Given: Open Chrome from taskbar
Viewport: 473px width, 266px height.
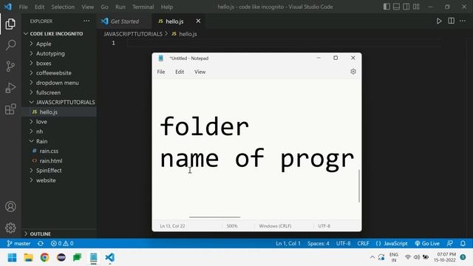Looking at the screenshot, I should pyautogui.click(x=44, y=258).
